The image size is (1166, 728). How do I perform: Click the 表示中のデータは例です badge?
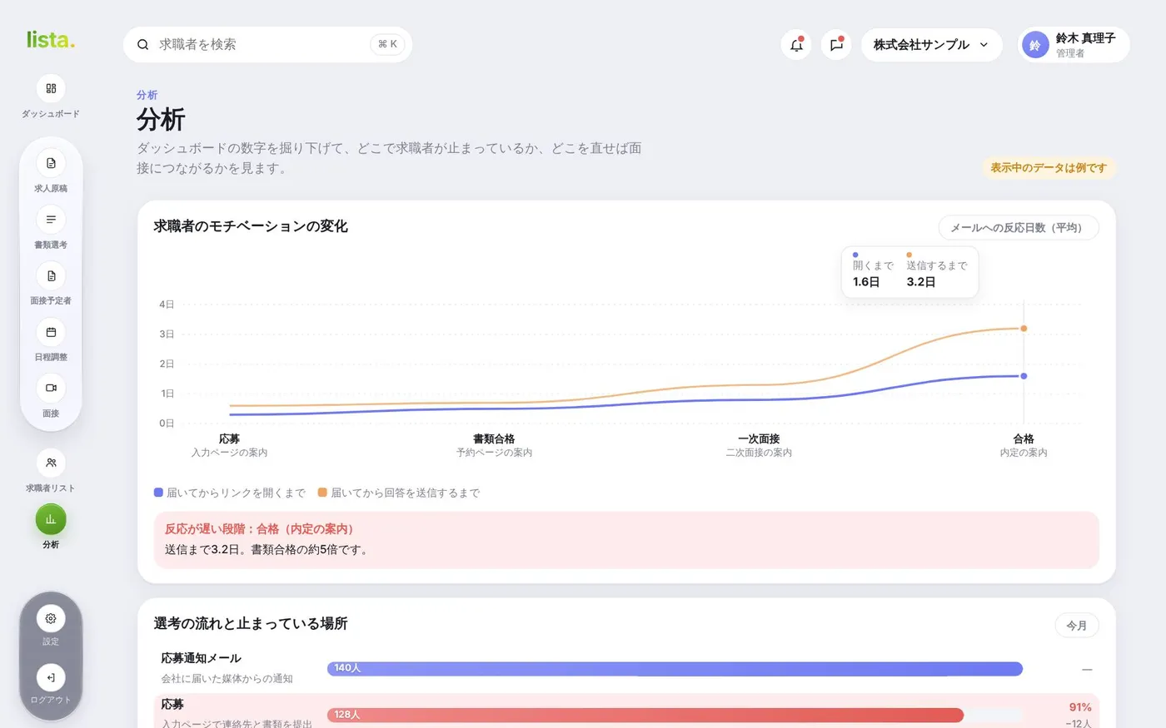pos(1049,168)
